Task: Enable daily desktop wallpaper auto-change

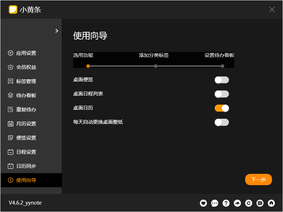Action: click(221, 122)
